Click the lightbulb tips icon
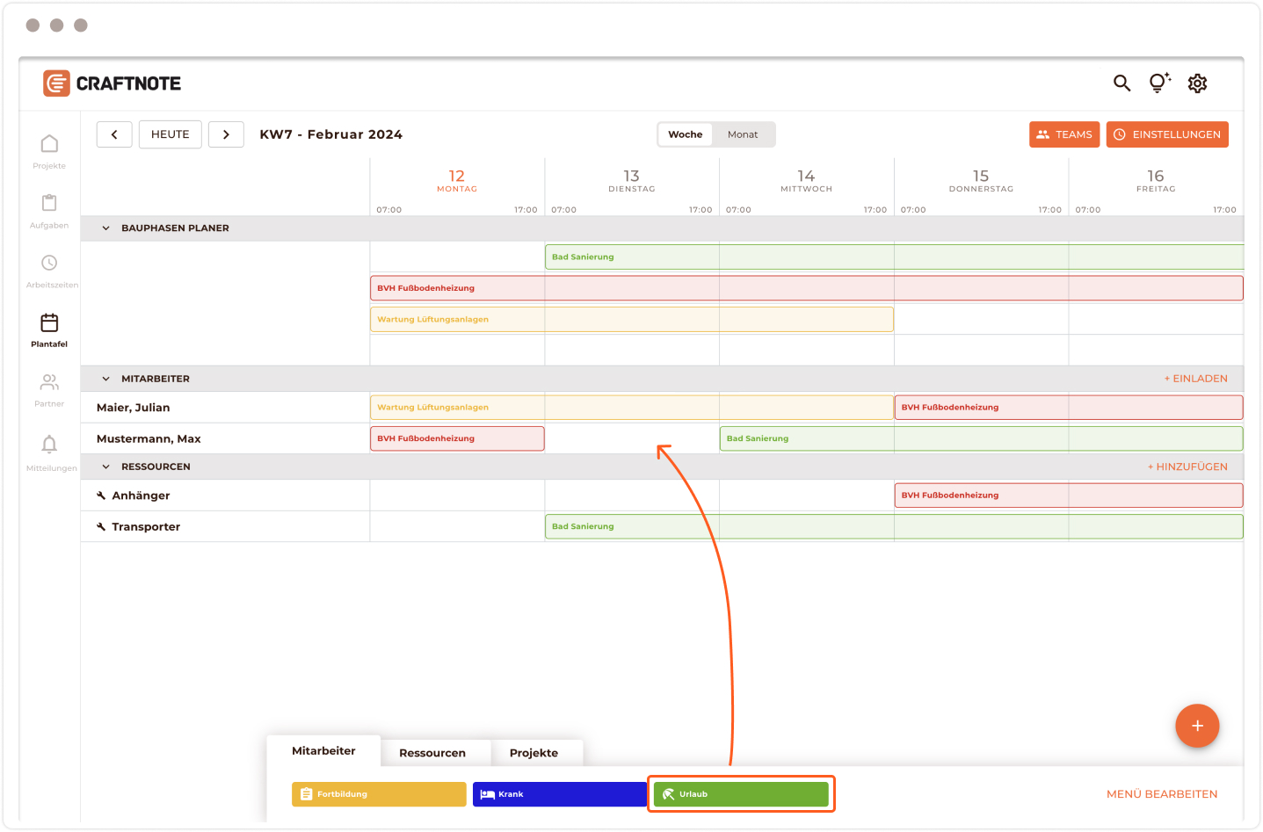The width and height of the screenshot is (1263, 832). pos(1159,83)
